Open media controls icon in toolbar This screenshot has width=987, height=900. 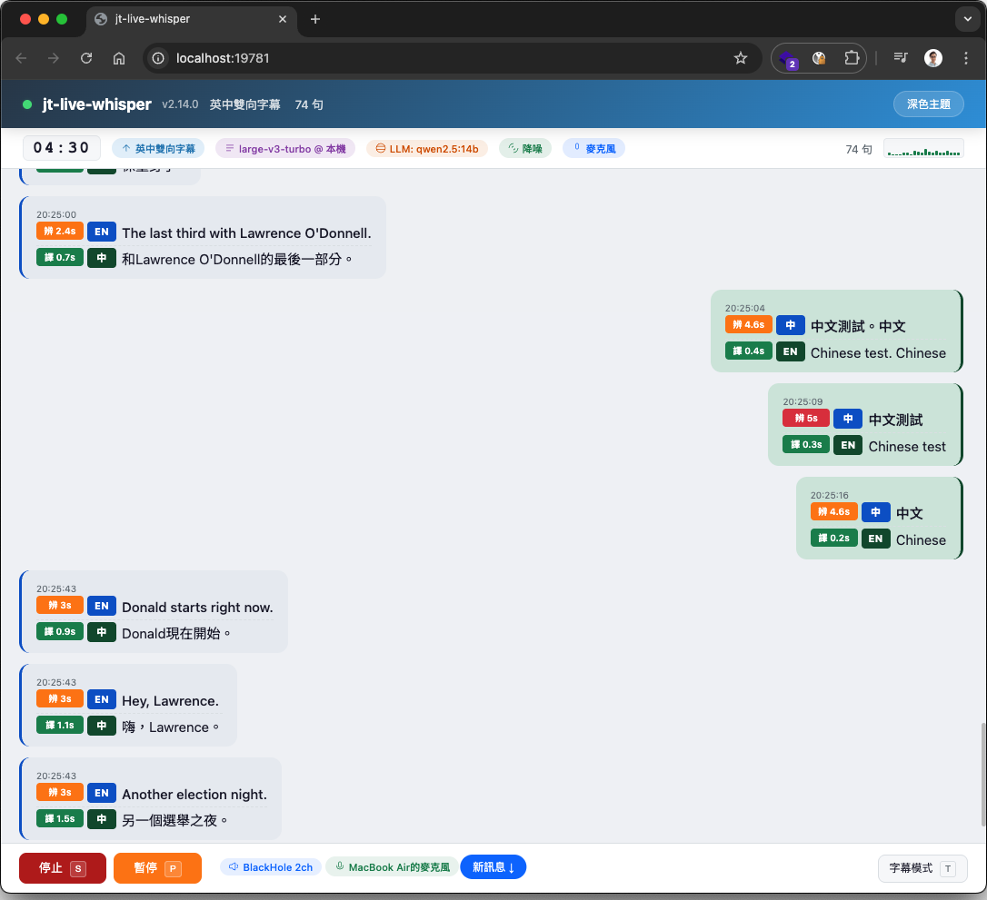pyautogui.click(x=901, y=58)
